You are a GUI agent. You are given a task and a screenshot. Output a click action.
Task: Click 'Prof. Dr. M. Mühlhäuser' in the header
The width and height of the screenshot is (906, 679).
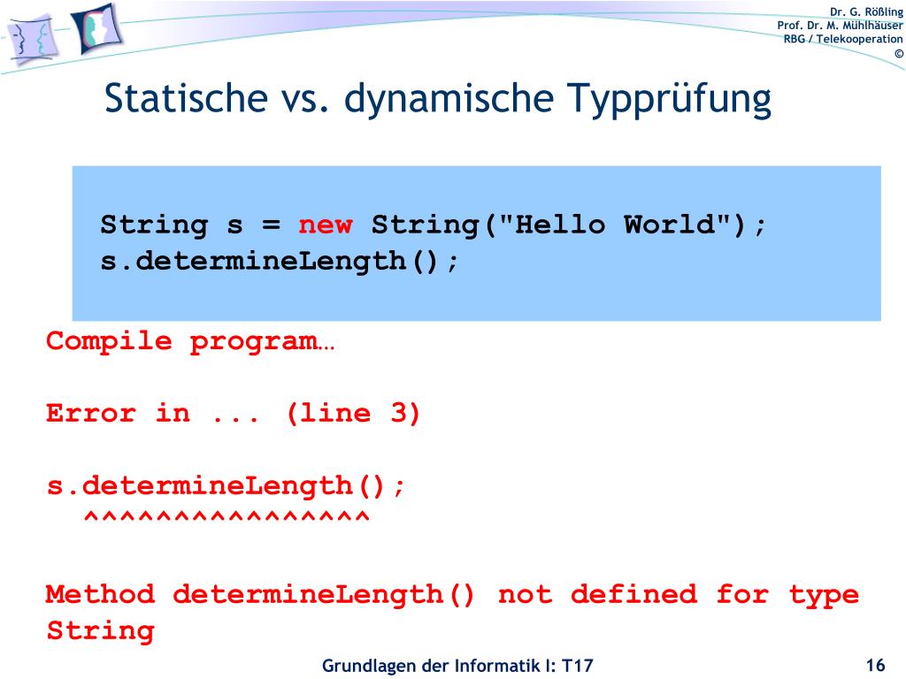tap(839, 26)
